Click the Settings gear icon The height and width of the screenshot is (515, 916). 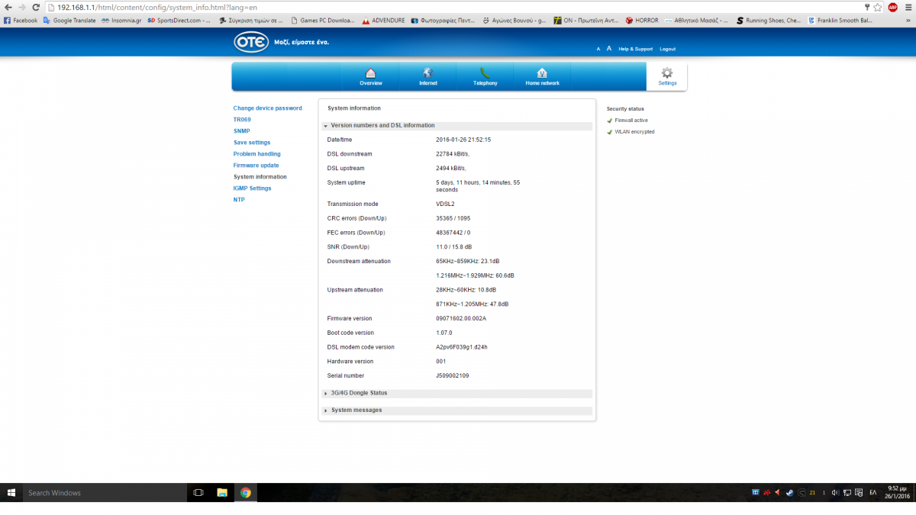[667, 73]
